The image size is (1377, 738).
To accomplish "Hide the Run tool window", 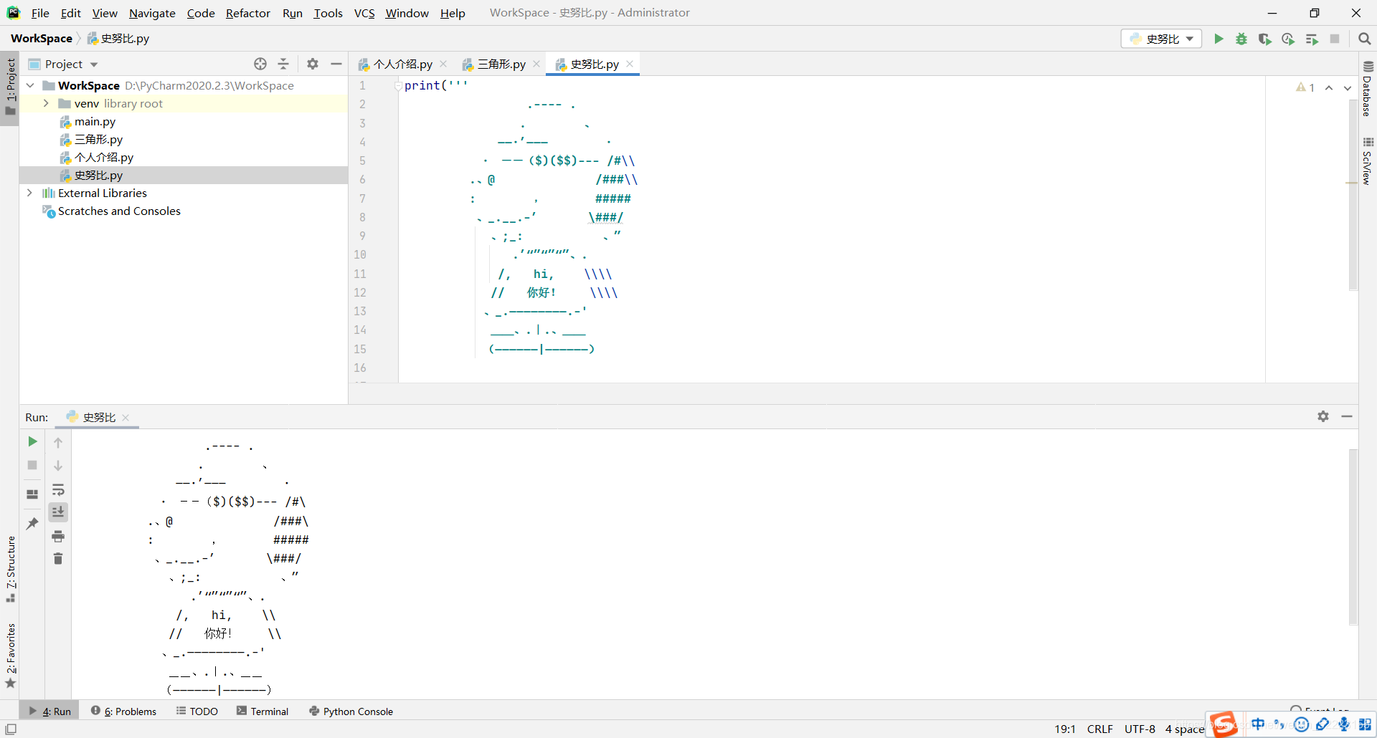I will (1347, 416).
